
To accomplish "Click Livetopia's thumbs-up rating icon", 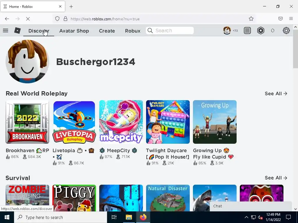I will (55, 163).
